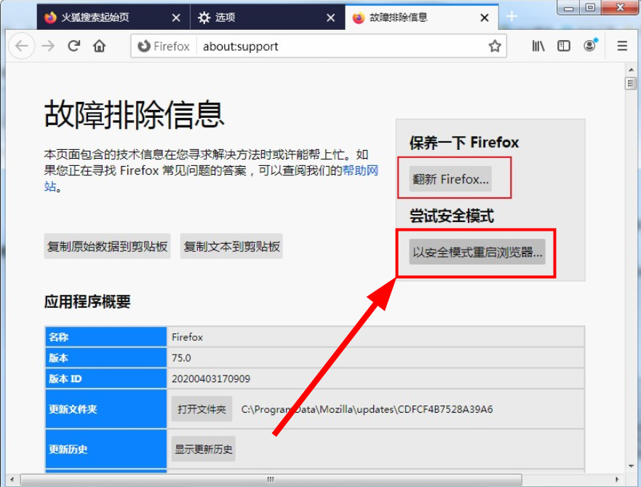
Task: Copy raw data to clipboard
Action: pyautogui.click(x=105, y=246)
